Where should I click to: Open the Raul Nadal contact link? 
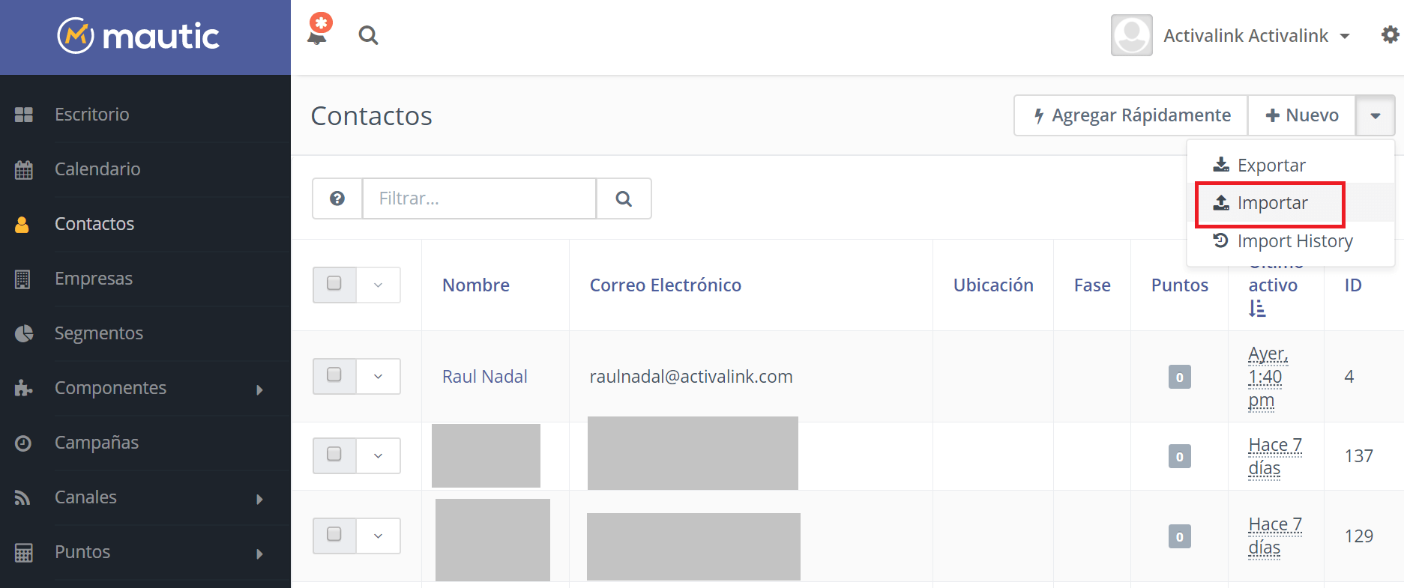coord(485,377)
